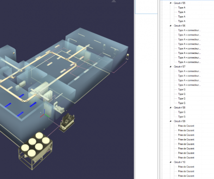The width and height of the screenshot is (214, 179).
Task: Click the gray triangle at viewport top
Action: pos(114,1)
